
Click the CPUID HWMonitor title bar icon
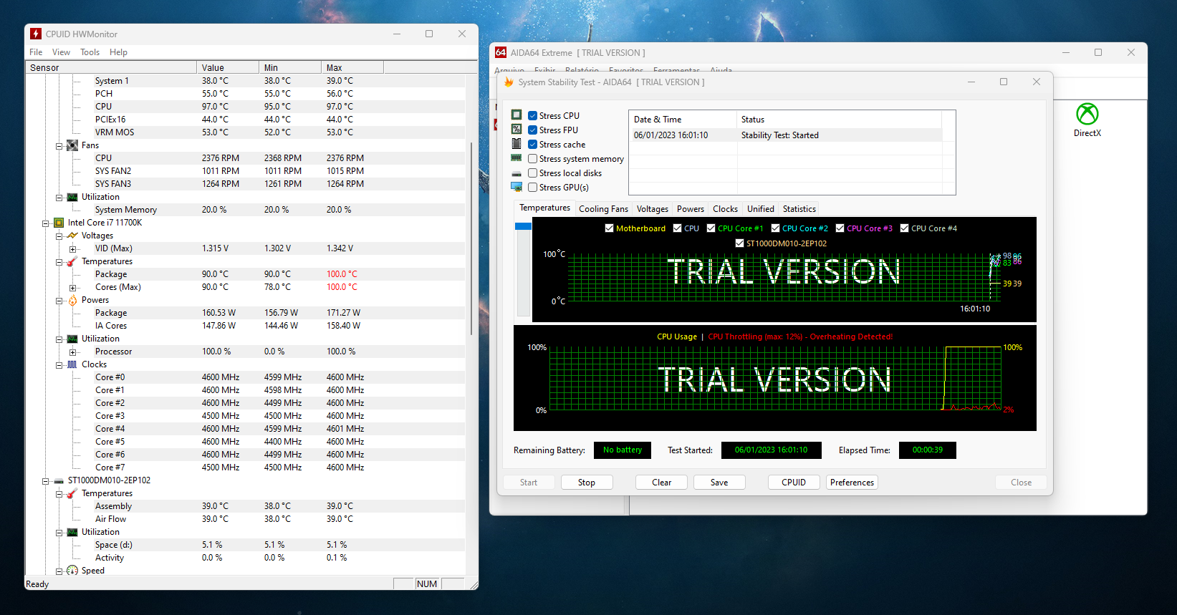[36, 34]
